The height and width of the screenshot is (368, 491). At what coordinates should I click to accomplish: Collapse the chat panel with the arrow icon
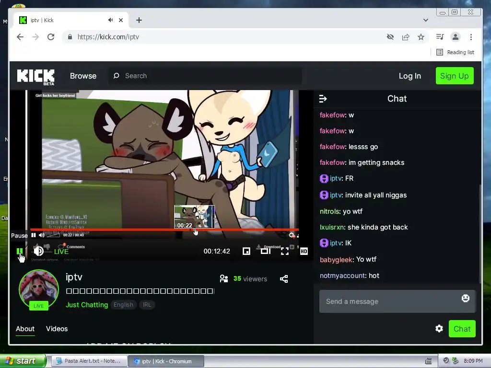pos(323,99)
